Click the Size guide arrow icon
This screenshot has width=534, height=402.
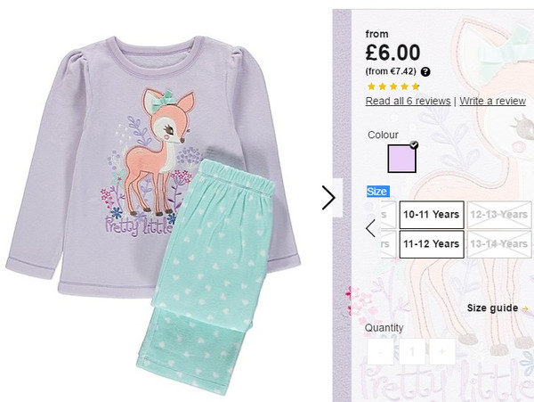tap(525, 309)
